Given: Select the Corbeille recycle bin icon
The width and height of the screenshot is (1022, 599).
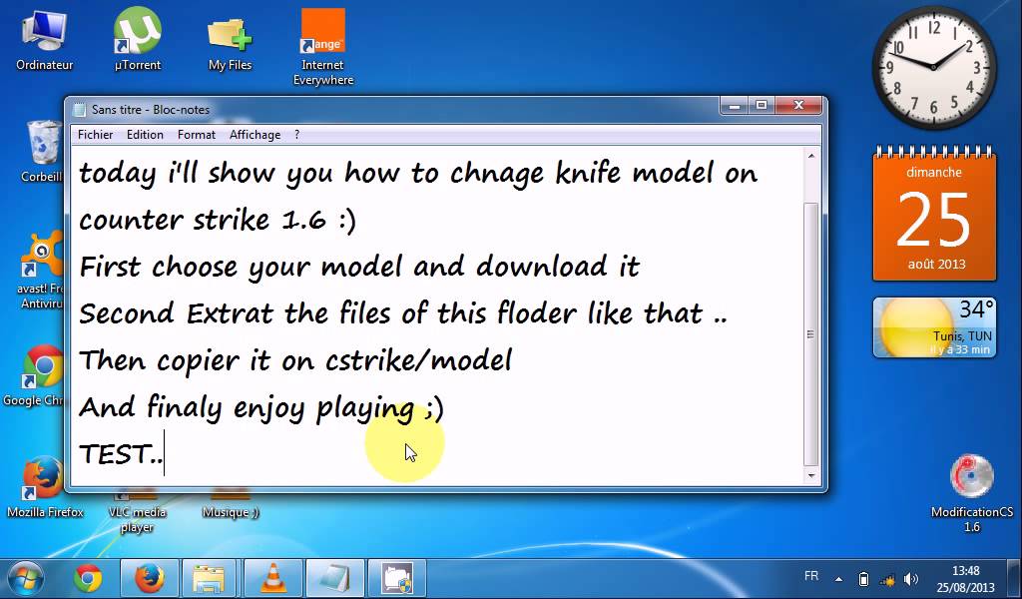Looking at the screenshot, I should point(43,151).
